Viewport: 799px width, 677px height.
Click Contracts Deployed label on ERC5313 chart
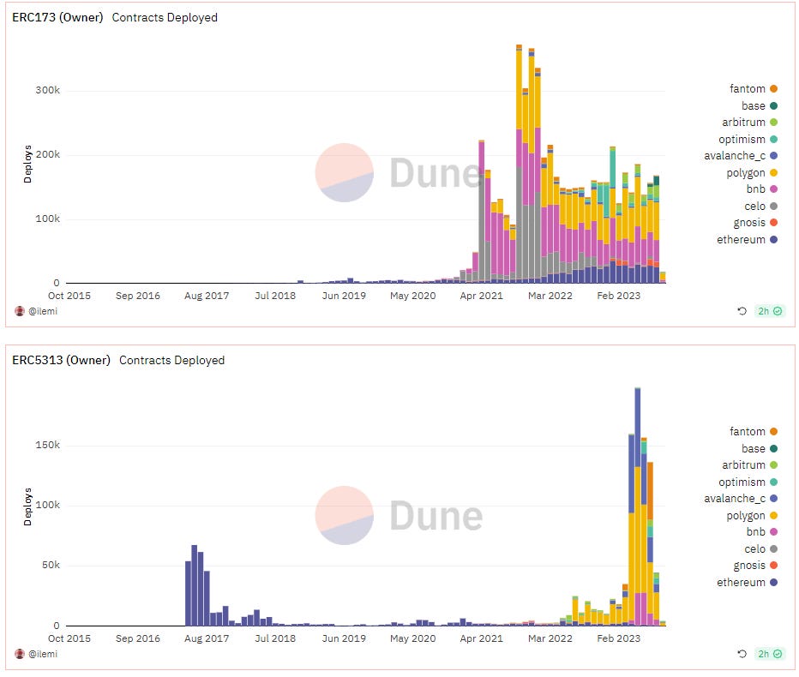pyautogui.click(x=171, y=360)
